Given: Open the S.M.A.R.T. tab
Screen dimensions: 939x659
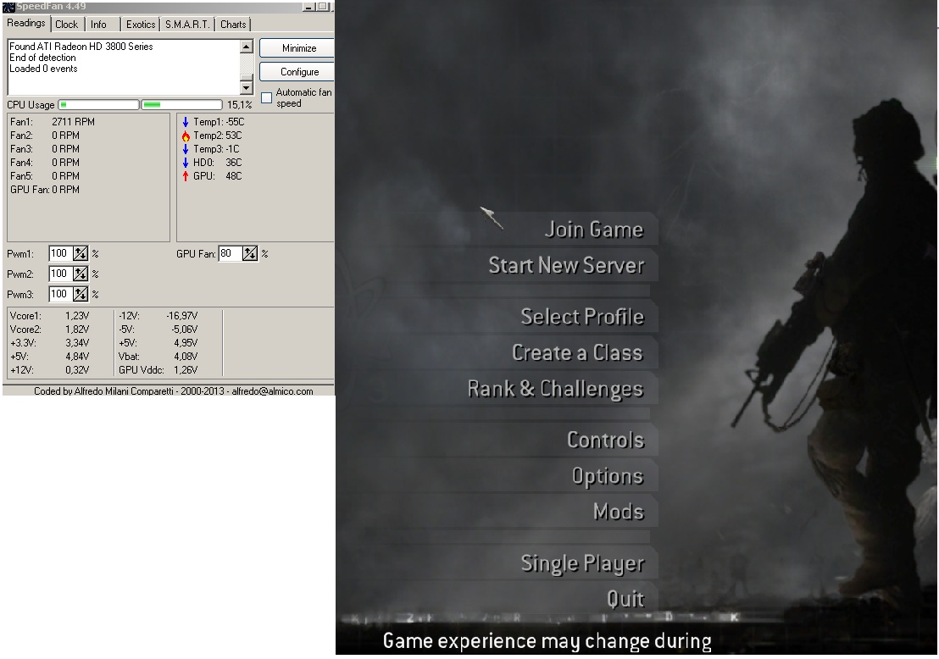Looking at the screenshot, I should 187,25.
